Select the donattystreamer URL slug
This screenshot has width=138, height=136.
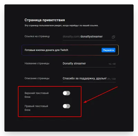91,36
